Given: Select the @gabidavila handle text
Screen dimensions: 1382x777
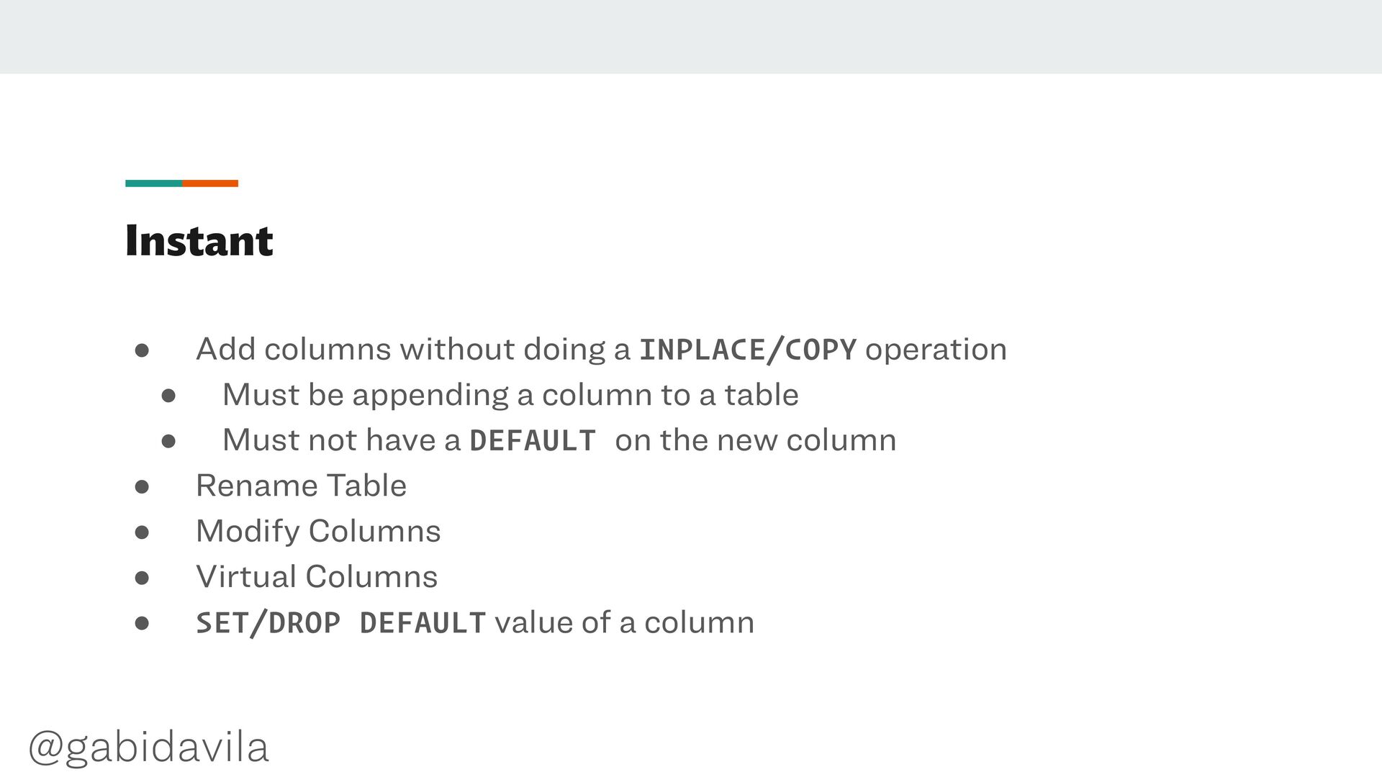Looking at the screenshot, I should 148,747.
